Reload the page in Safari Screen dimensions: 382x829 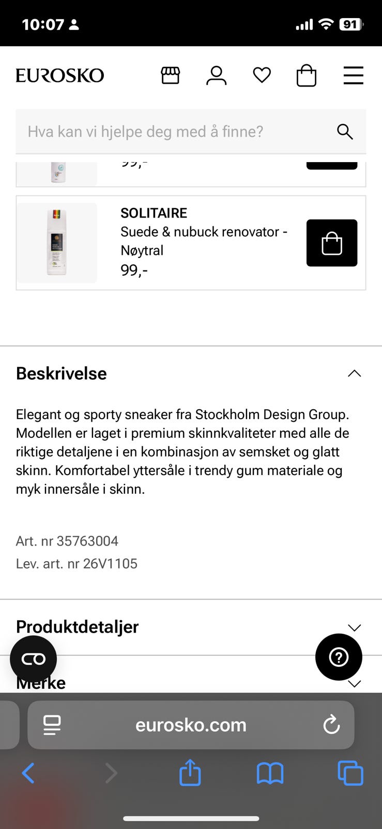tap(331, 725)
